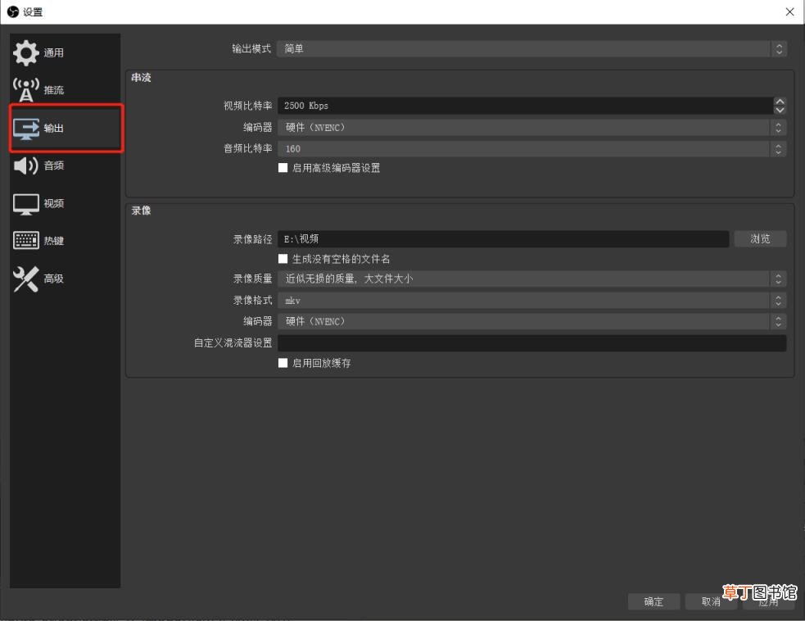Open the 录像格式 dropdown showing mkv
Image resolution: width=805 pixels, height=621 pixels.
(x=531, y=301)
